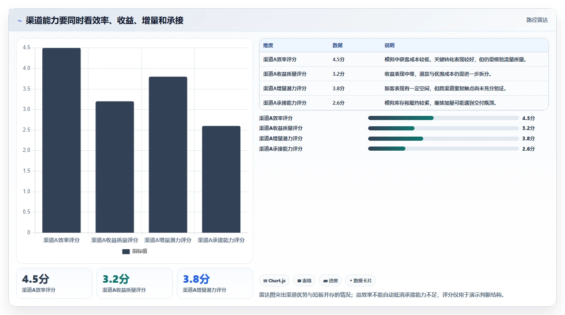565x315 pixels.
Task: Click the 2.6分 value in the table
Action: pos(338,103)
